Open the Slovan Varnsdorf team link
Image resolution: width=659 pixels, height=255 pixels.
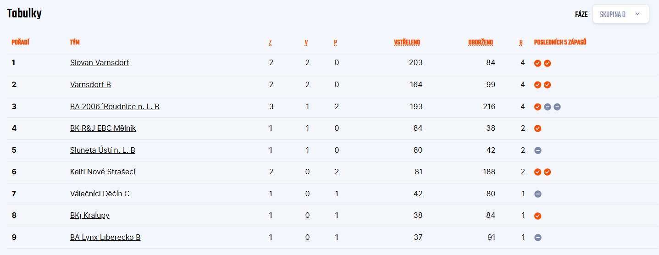coord(100,62)
